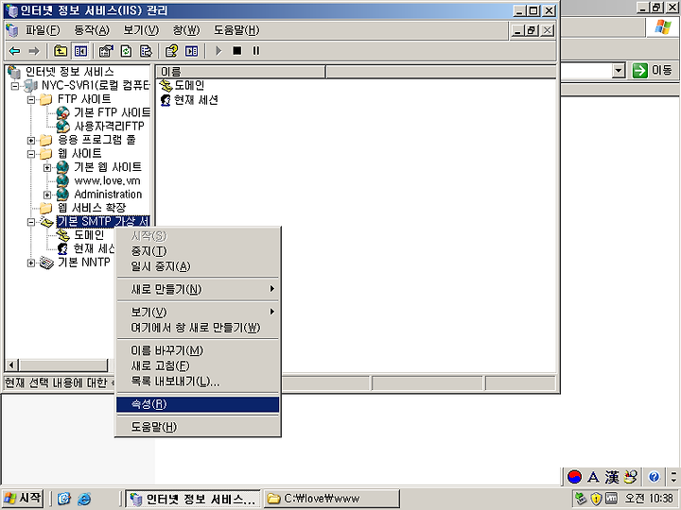Click the Stop item square icon
Image resolution: width=681 pixels, height=510 pixels.
tap(237, 51)
